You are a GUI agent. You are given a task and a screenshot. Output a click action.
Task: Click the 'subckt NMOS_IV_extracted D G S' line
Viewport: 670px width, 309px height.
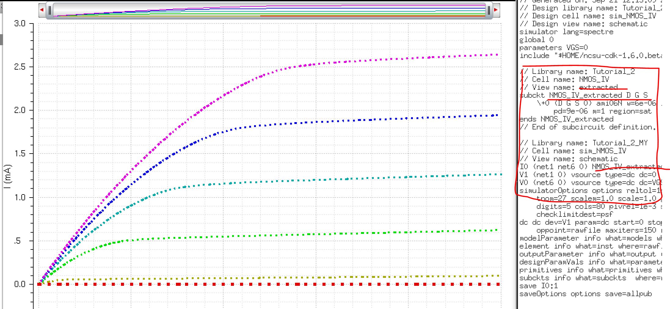click(584, 96)
